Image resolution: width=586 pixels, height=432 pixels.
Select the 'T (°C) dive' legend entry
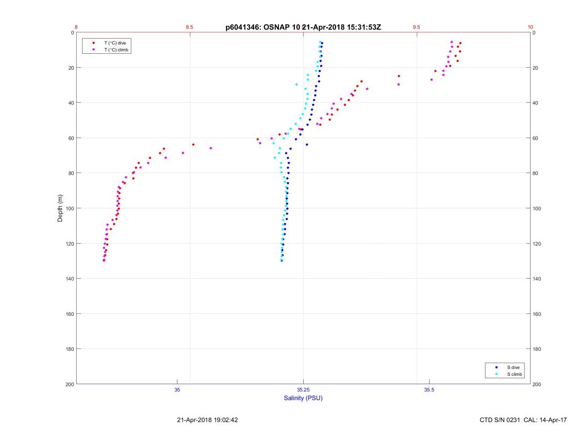(x=115, y=43)
